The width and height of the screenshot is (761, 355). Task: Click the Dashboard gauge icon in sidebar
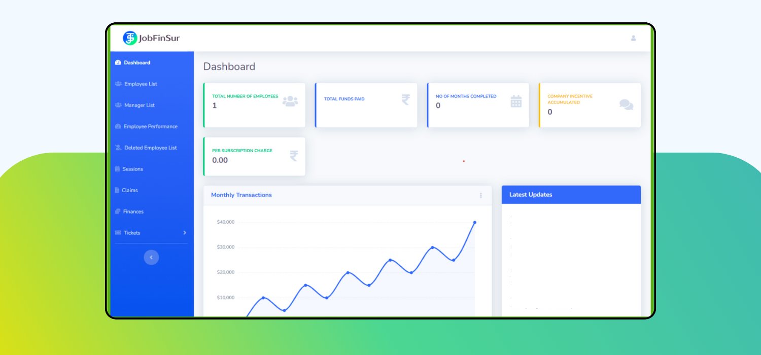[x=118, y=63]
